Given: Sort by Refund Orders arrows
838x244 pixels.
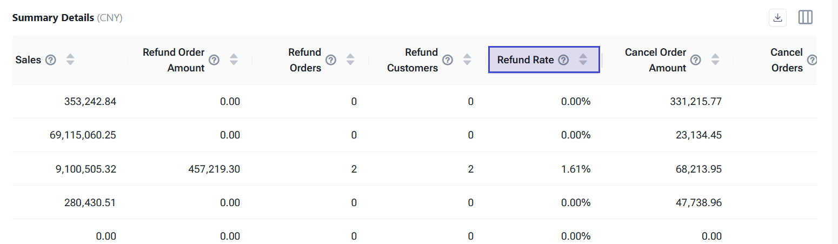Looking at the screenshot, I should pyautogui.click(x=350, y=60).
